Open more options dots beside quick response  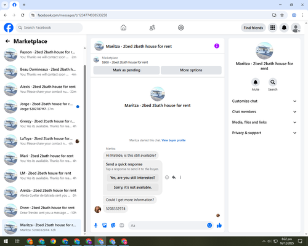pos(180,177)
